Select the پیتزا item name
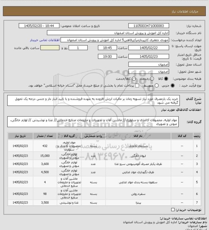The image size is (209, 230). point(138,203)
